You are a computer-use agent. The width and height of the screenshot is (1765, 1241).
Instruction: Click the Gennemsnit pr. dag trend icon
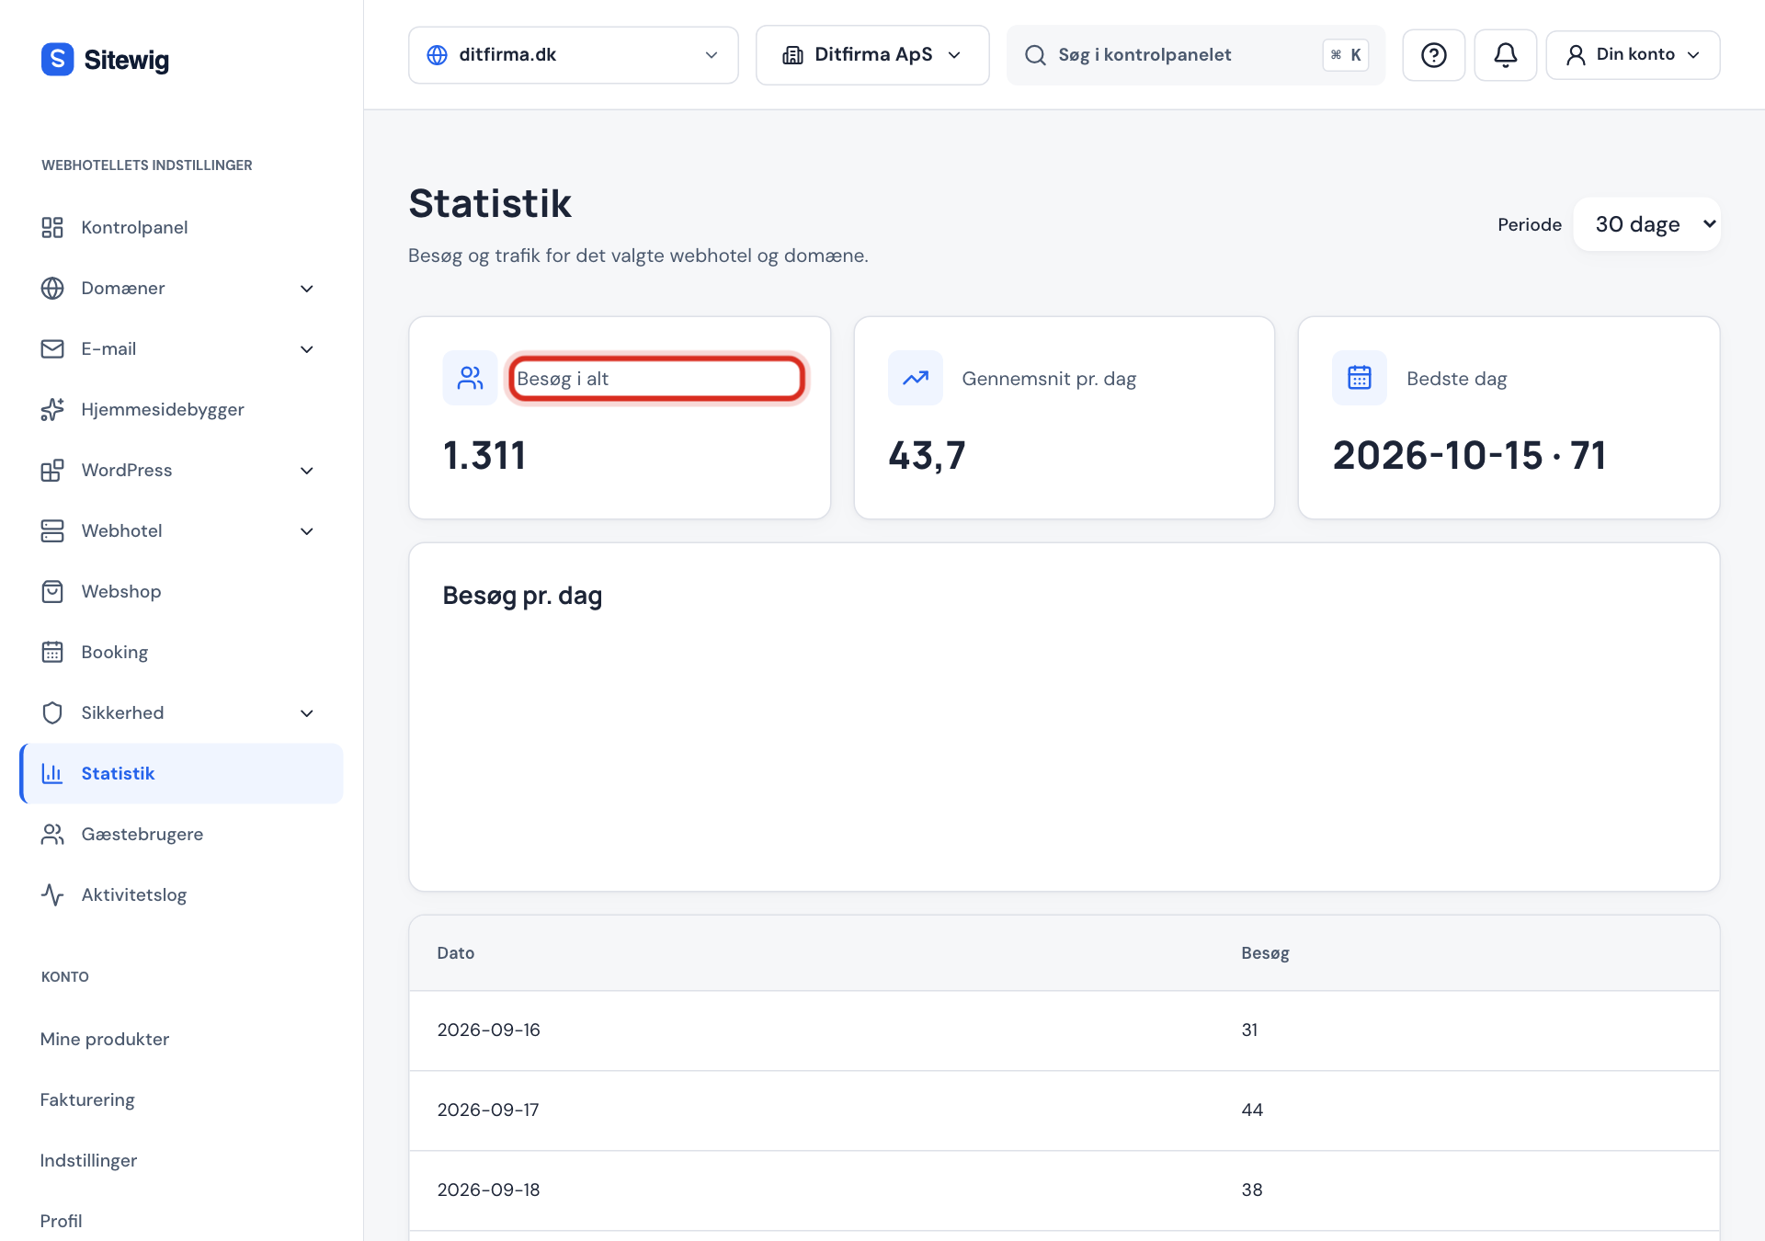click(x=915, y=378)
